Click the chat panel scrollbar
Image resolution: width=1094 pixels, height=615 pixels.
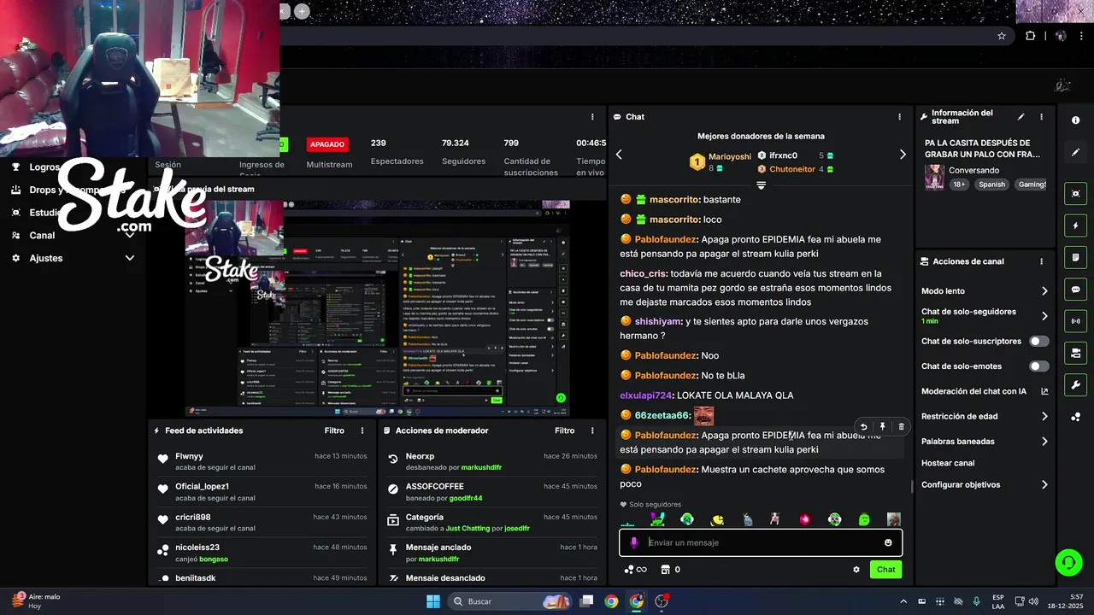click(912, 486)
